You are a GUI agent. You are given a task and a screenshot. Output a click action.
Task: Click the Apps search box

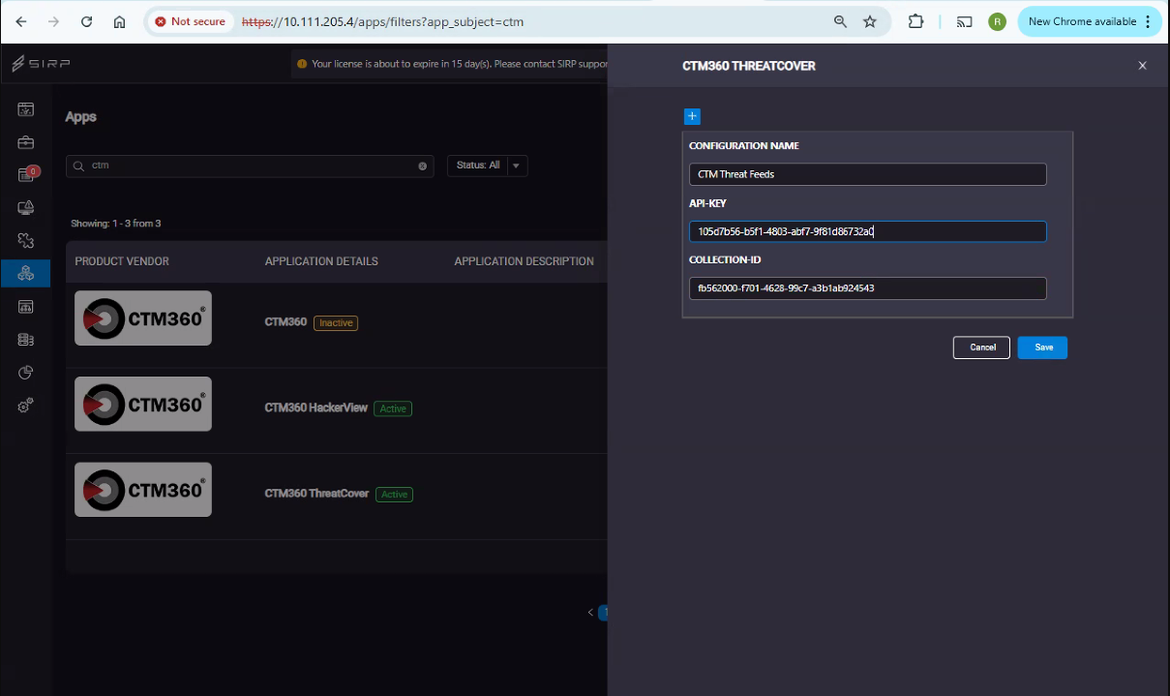click(250, 166)
